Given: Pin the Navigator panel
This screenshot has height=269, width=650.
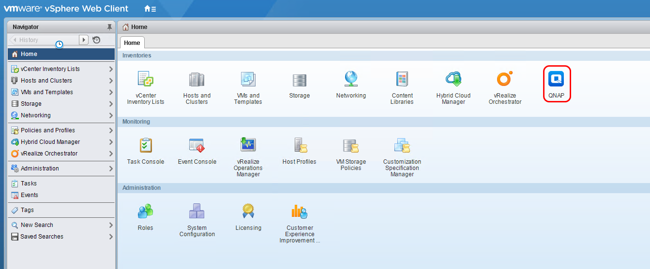Looking at the screenshot, I should 109,27.
